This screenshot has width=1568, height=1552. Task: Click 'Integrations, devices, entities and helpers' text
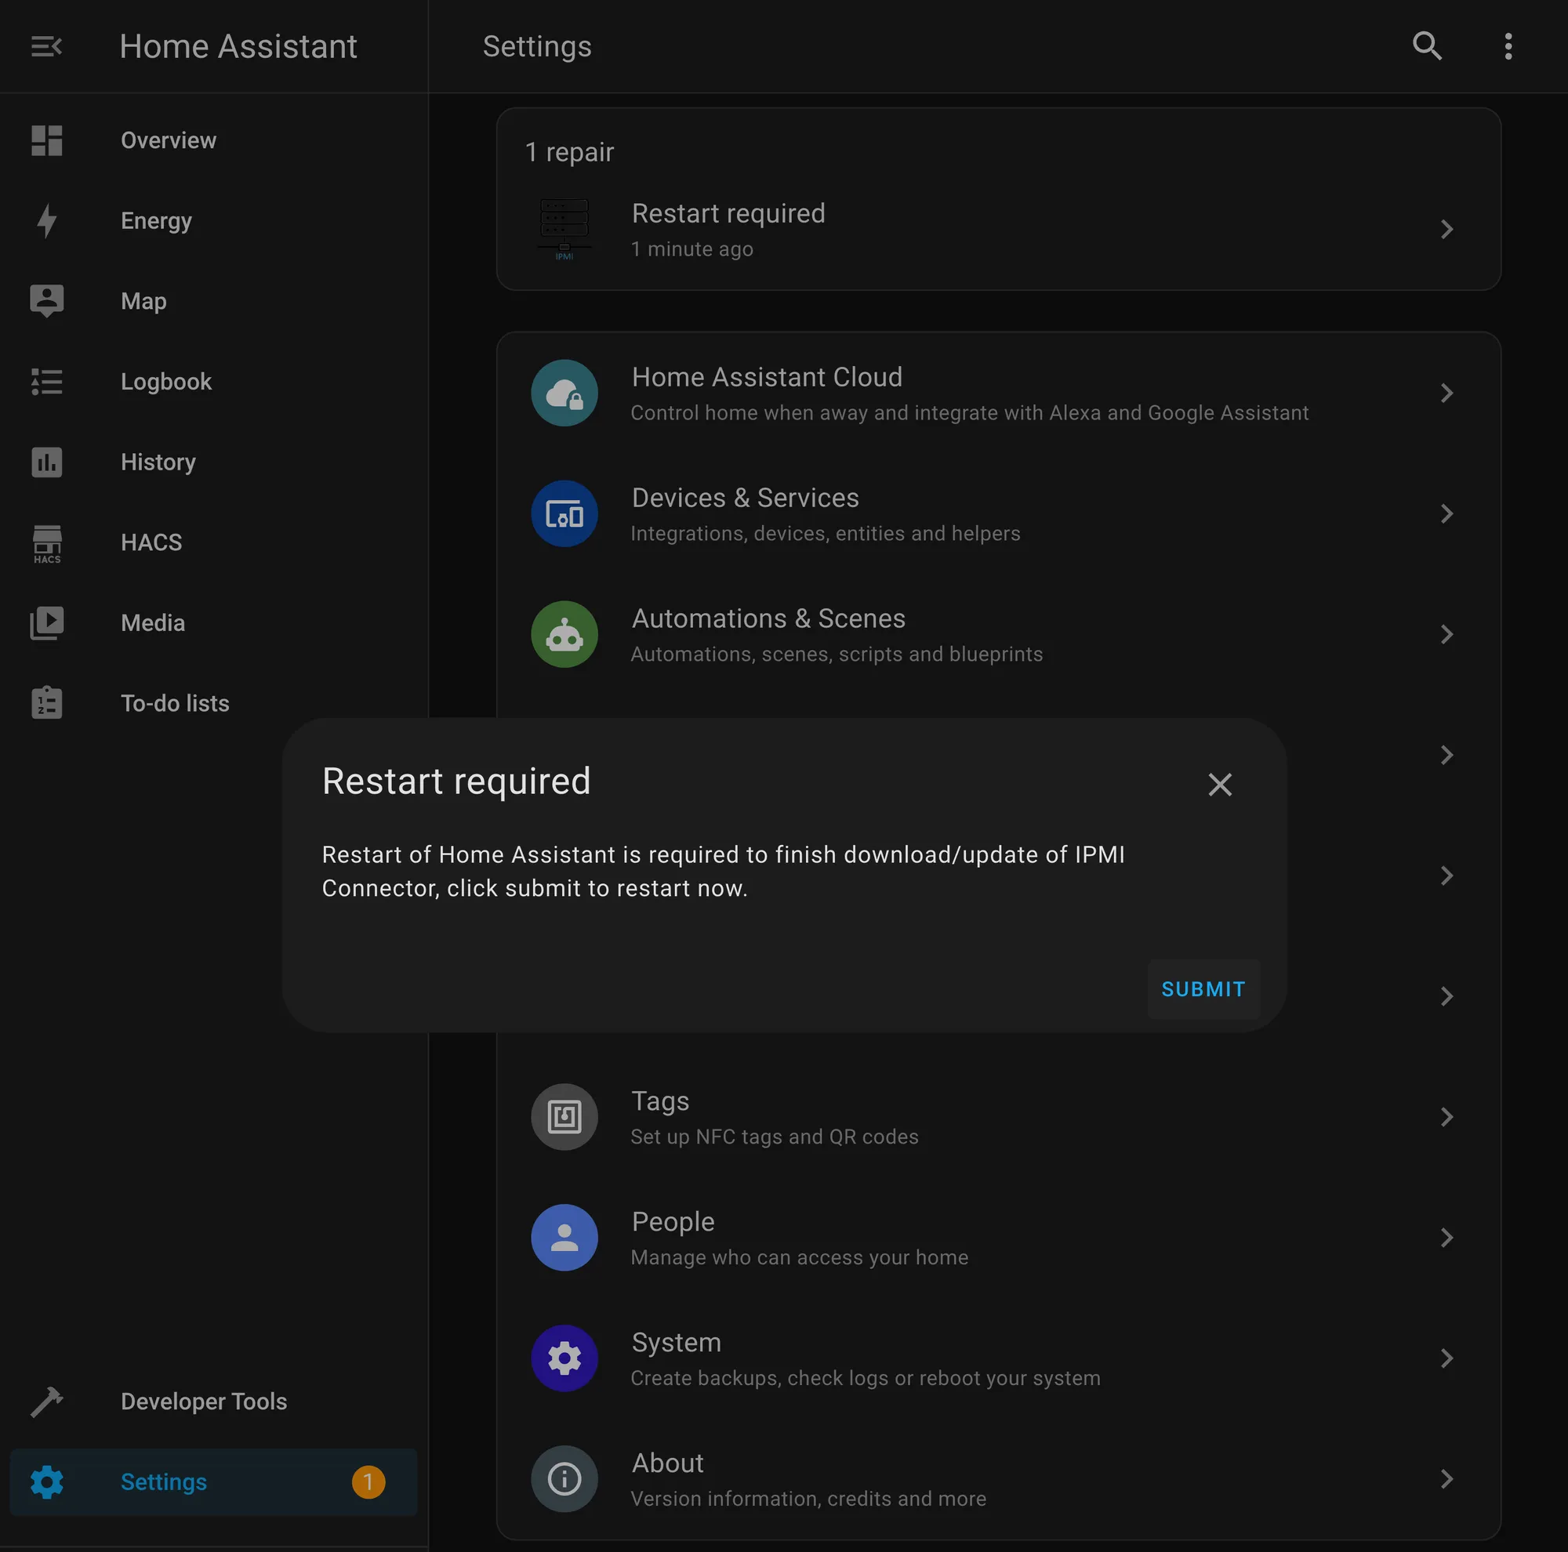coord(826,534)
